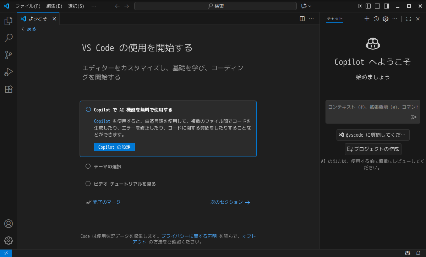Screen dimensions: 426x257
Task: Open the Run and Debug view icon
Action: pyautogui.click(x=9, y=72)
